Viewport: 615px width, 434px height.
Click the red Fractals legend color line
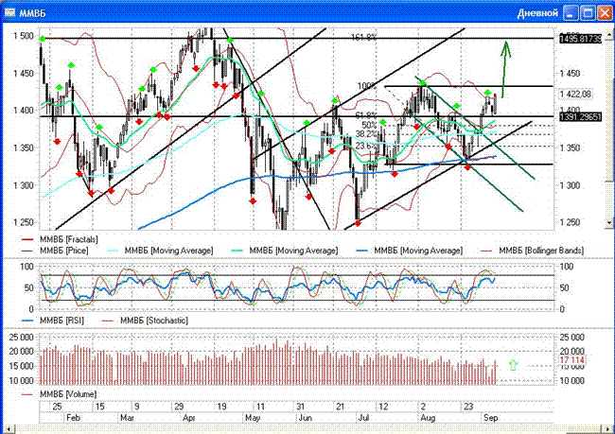coord(27,239)
